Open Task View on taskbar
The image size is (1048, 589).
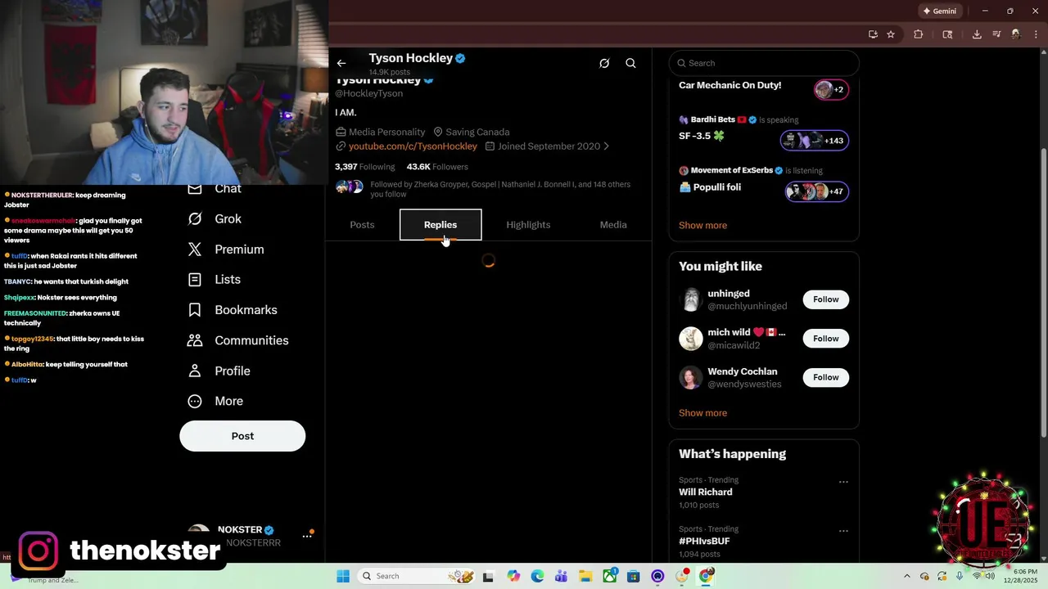[488, 576]
